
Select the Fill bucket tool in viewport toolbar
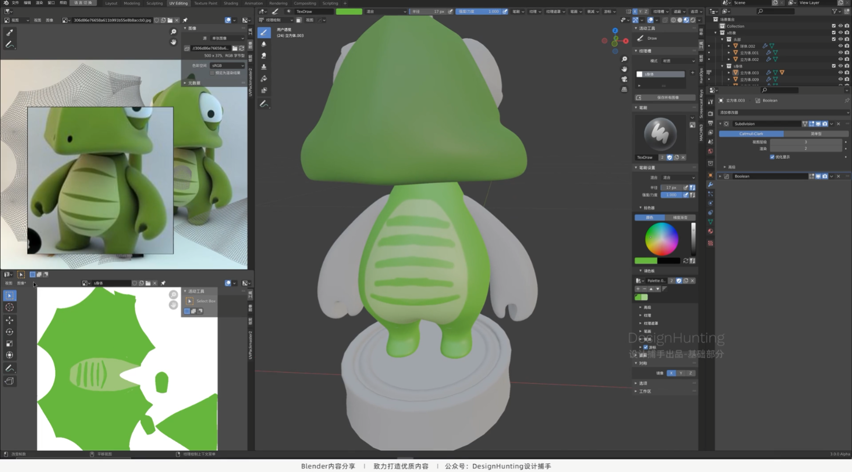tap(264, 79)
